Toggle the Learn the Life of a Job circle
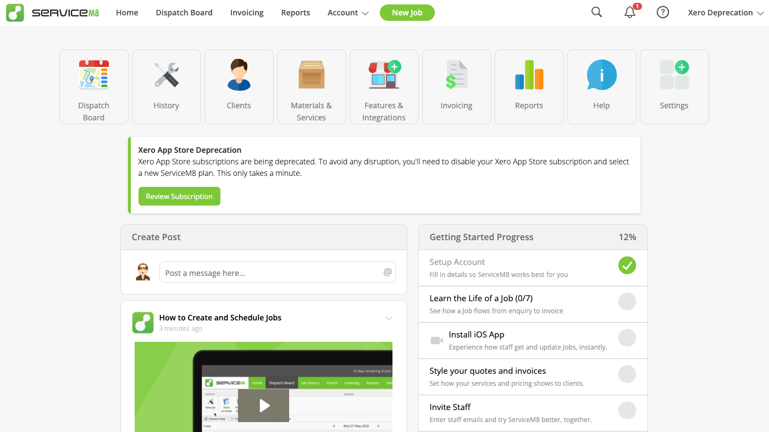Viewport: 769px width, 432px height. click(627, 302)
